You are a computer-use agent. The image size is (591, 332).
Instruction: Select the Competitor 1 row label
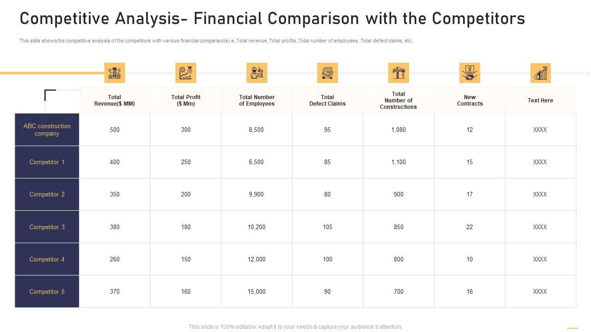click(x=47, y=162)
